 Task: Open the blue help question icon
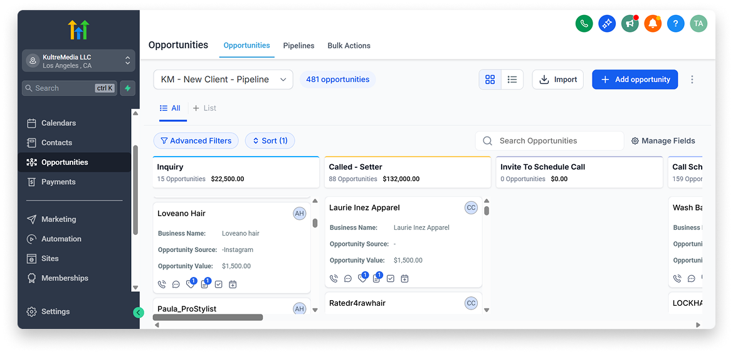(x=675, y=24)
